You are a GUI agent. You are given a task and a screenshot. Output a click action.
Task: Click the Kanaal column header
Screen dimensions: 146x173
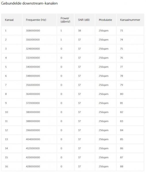(x=9, y=20)
